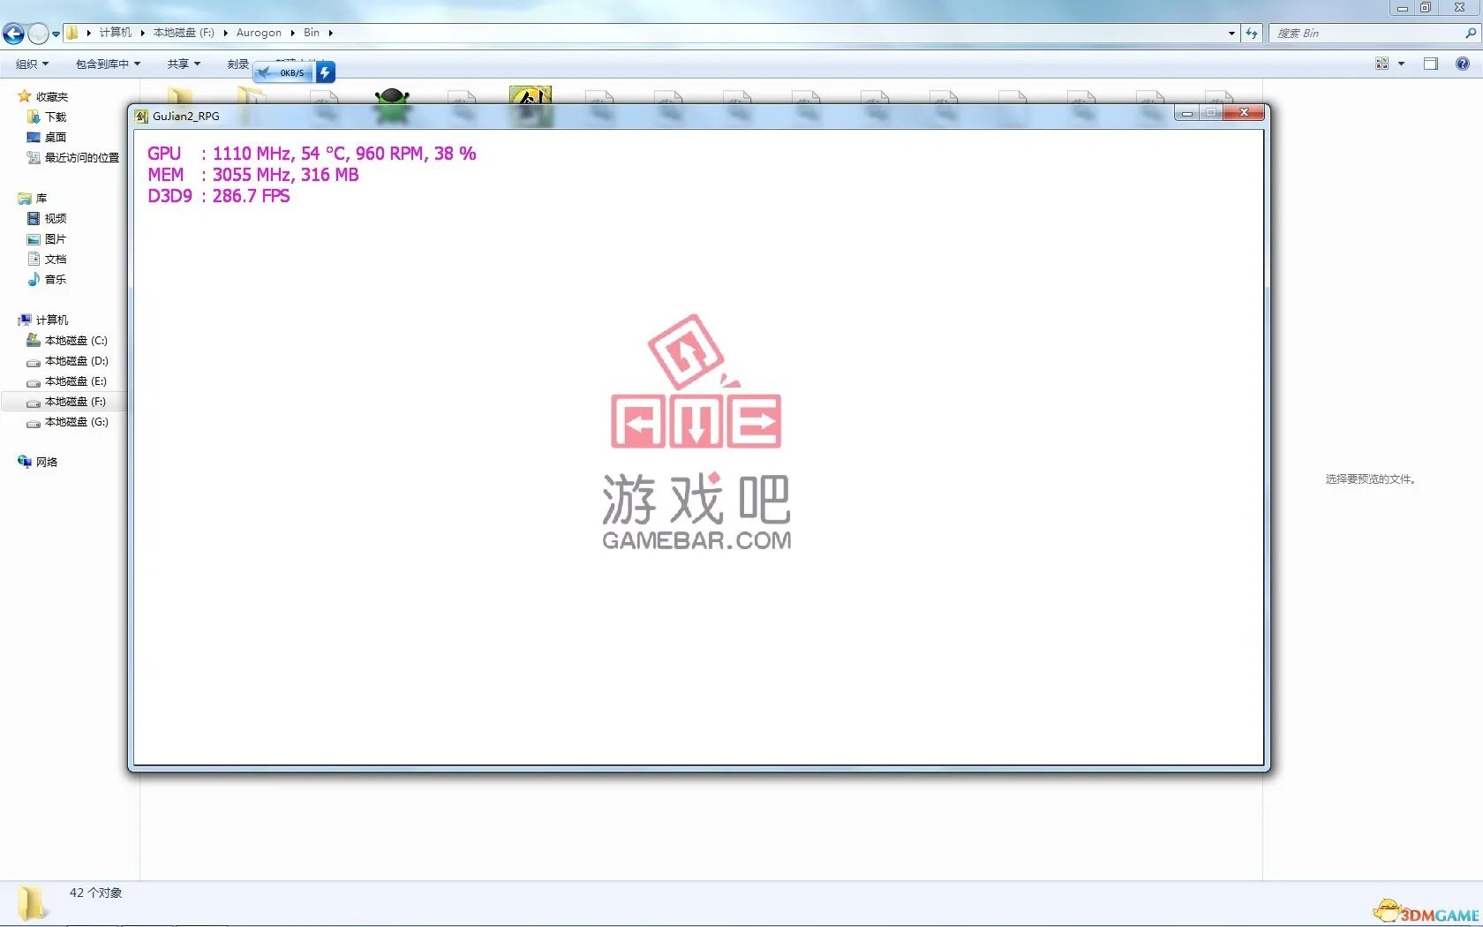
Task: Expand the 包含到库中 dropdown
Action: click(x=108, y=64)
